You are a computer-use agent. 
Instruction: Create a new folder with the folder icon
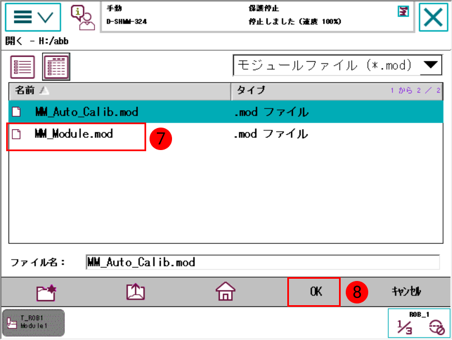coord(47,292)
